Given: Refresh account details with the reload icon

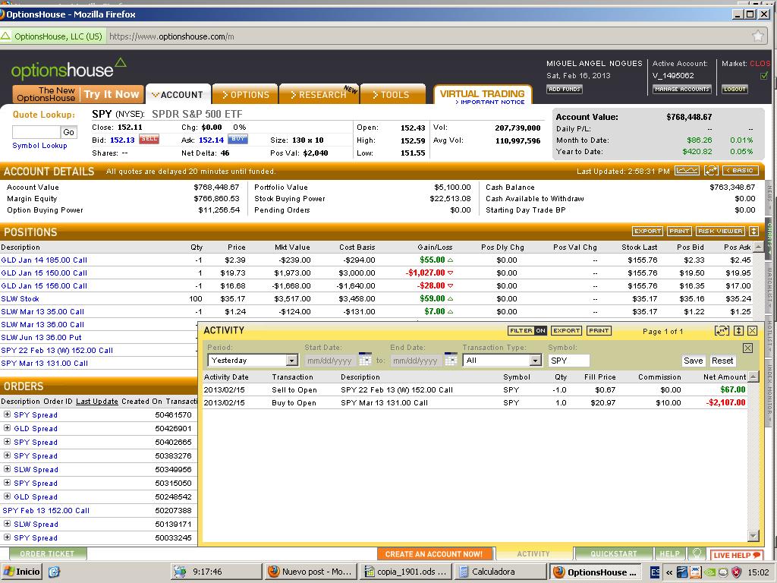Looking at the screenshot, I should [x=711, y=171].
